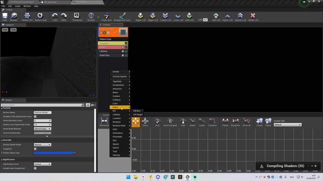Open the Significance Level dropdown
The image size is (323, 181).
click(42, 164)
